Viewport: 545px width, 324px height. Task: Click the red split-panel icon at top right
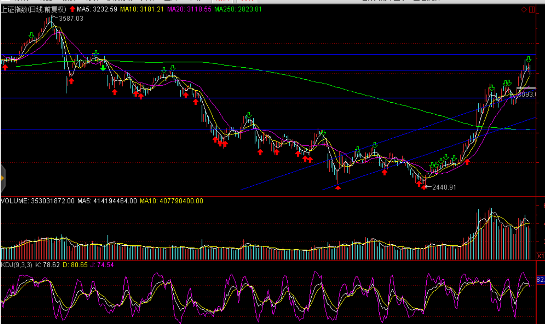coord(532,9)
